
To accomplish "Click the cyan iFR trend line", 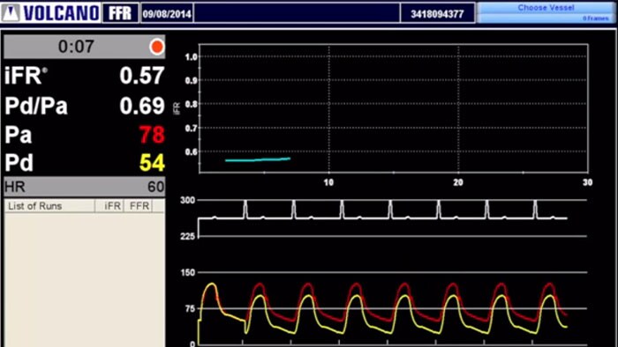I will coord(258,159).
